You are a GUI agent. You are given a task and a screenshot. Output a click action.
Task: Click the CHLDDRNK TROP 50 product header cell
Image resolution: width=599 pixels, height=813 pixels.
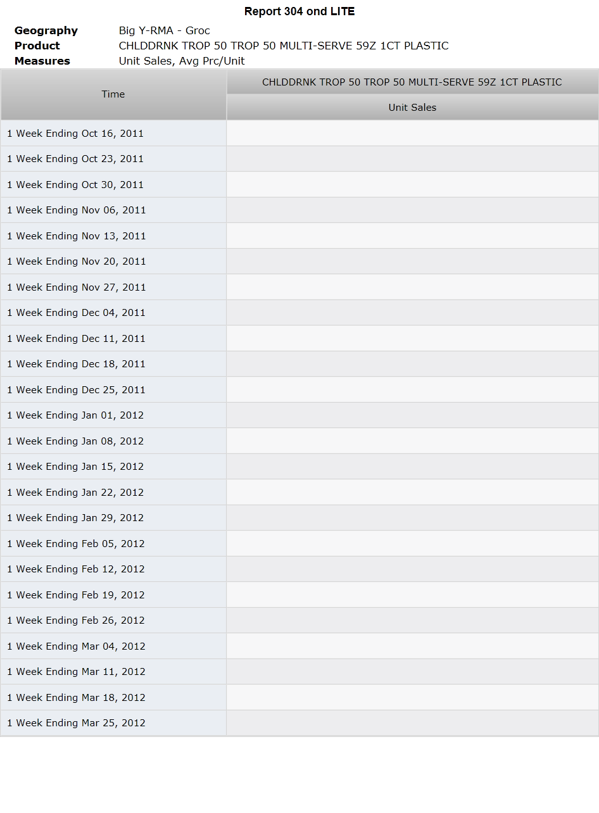pyautogui.click(x=412, y=82)
